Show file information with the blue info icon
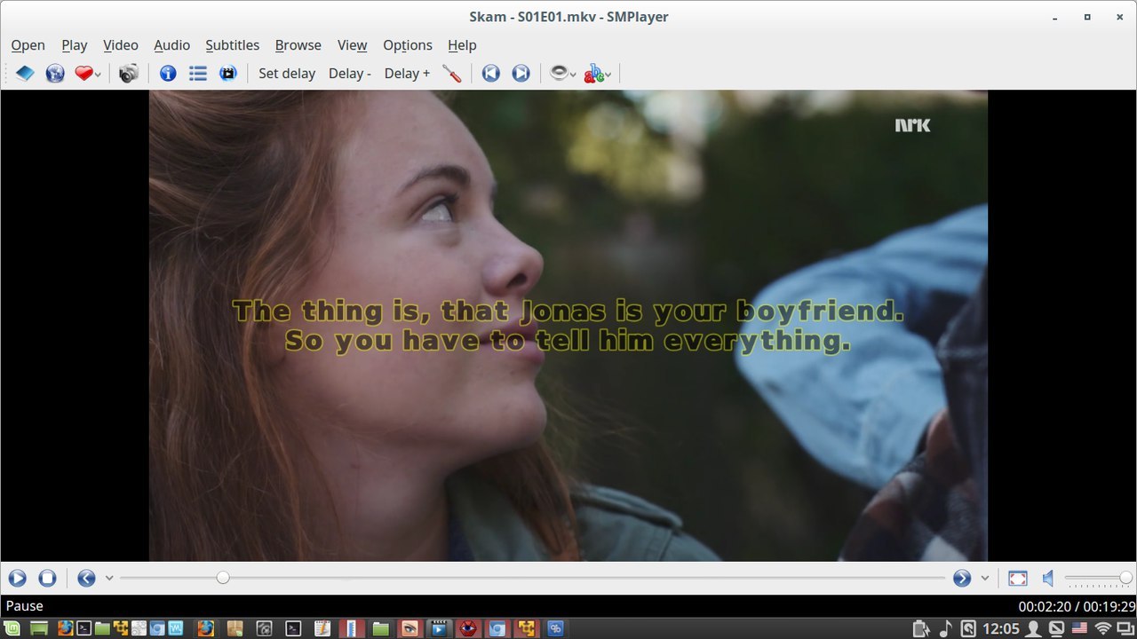 pos(168,74)
